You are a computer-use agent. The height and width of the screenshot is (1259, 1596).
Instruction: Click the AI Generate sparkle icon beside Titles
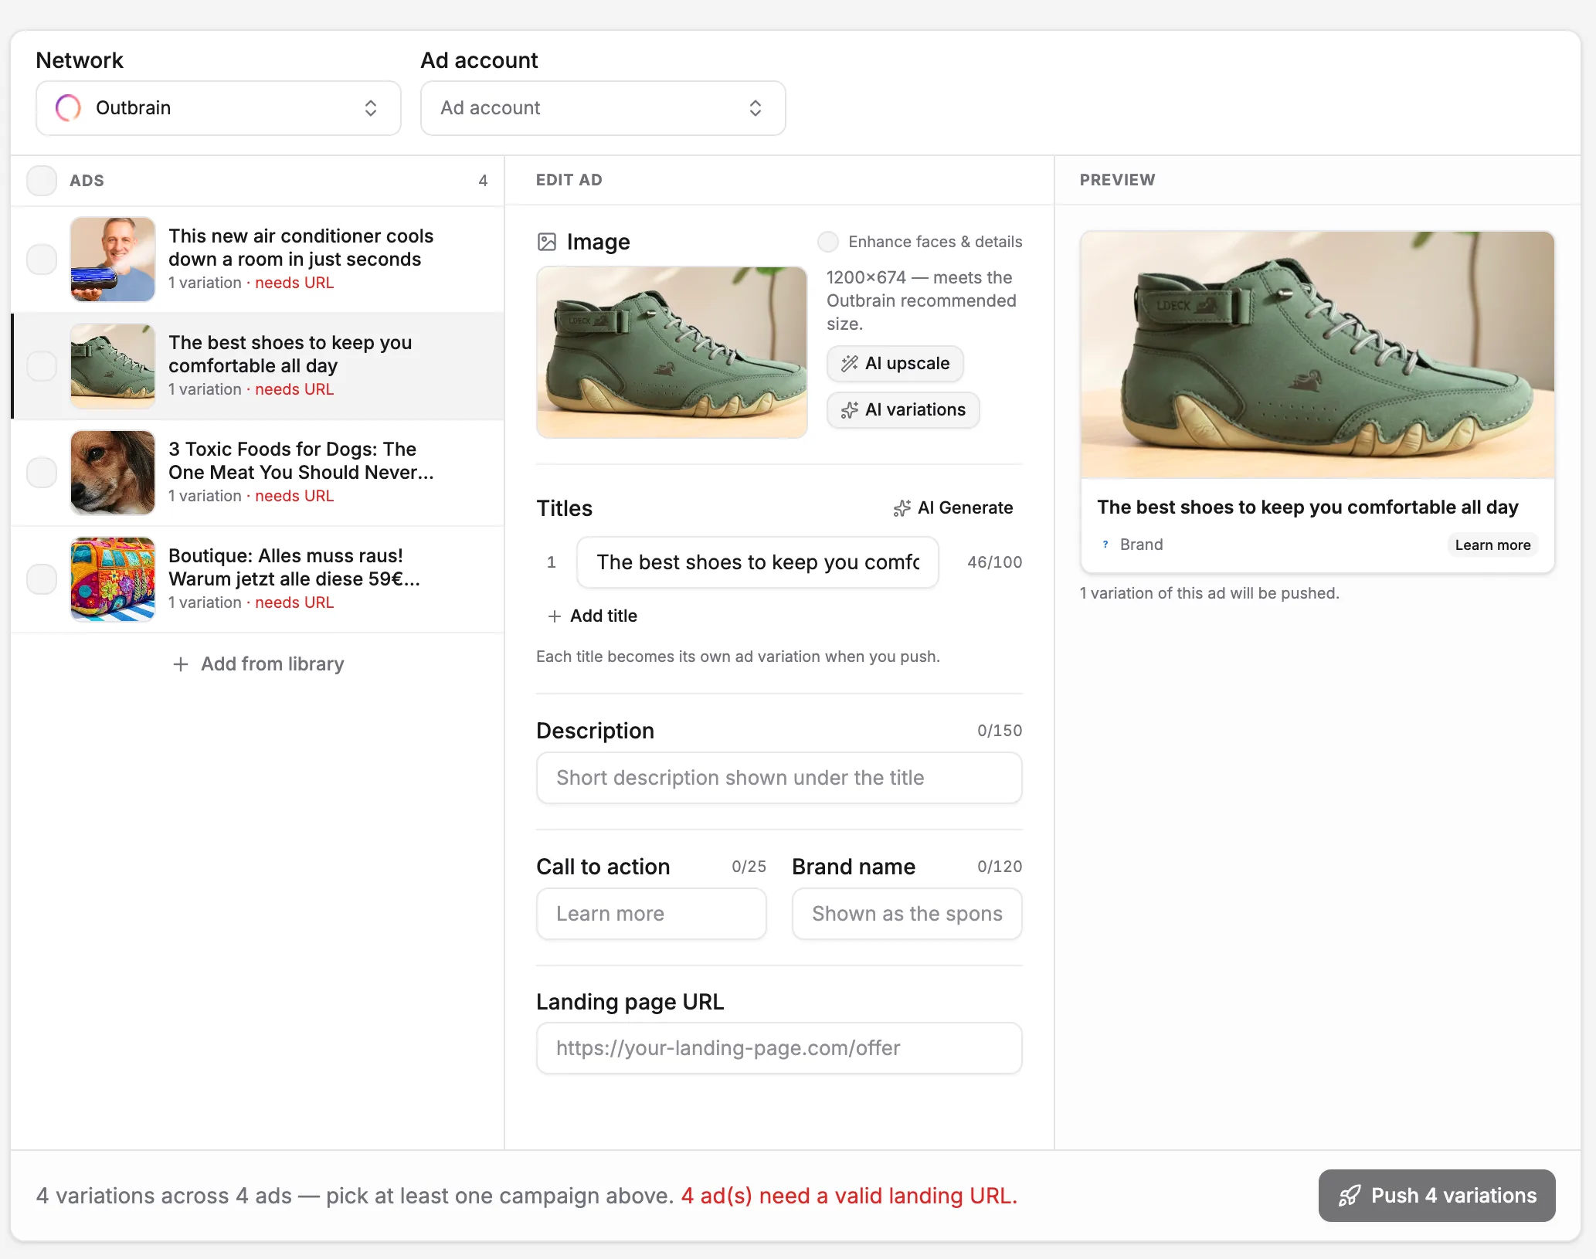[902, 508]
